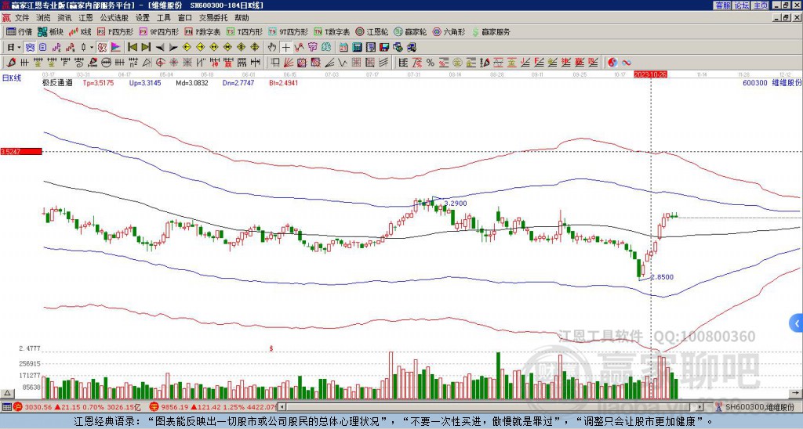Click the 论坛 forum button
The width and height of the screenshot is (803, 429).
tap(741, 5)
